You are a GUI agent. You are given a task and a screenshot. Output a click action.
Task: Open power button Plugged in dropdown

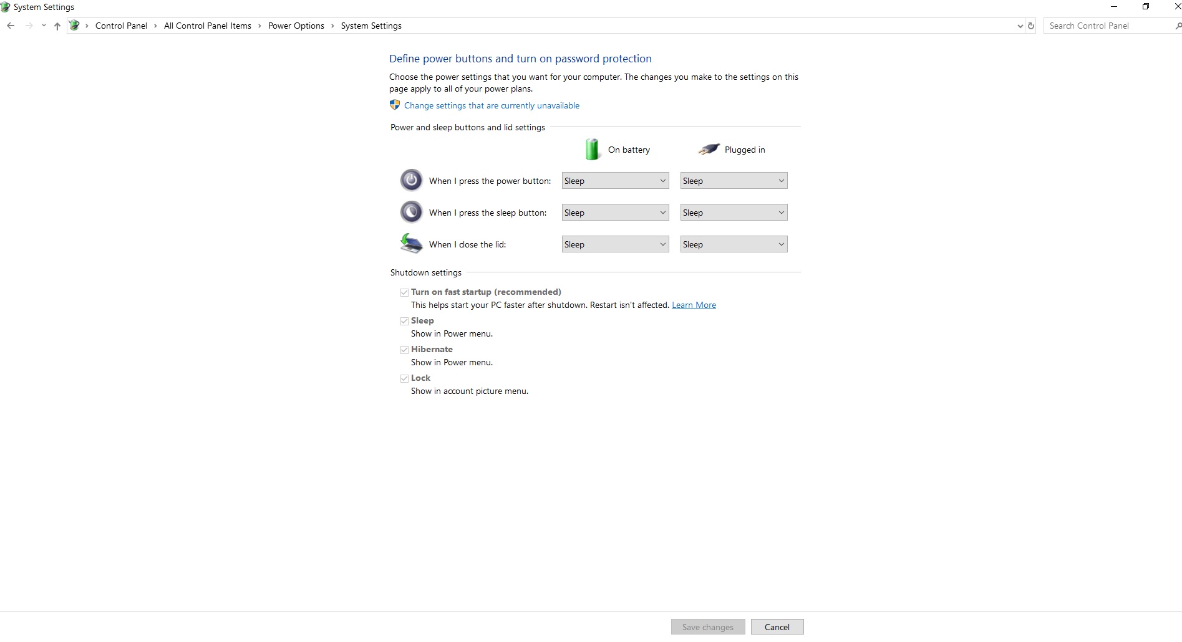[734, 181]
